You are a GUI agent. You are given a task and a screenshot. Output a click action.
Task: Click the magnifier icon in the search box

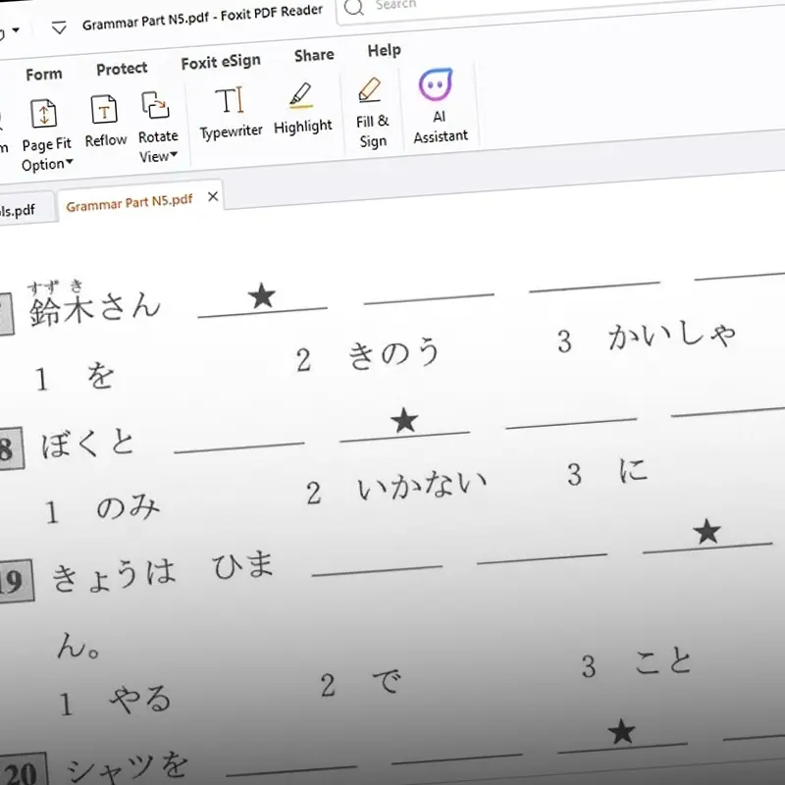[354, 8]
